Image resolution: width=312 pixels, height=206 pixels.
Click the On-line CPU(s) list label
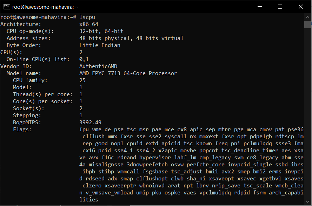coord(38,59)
